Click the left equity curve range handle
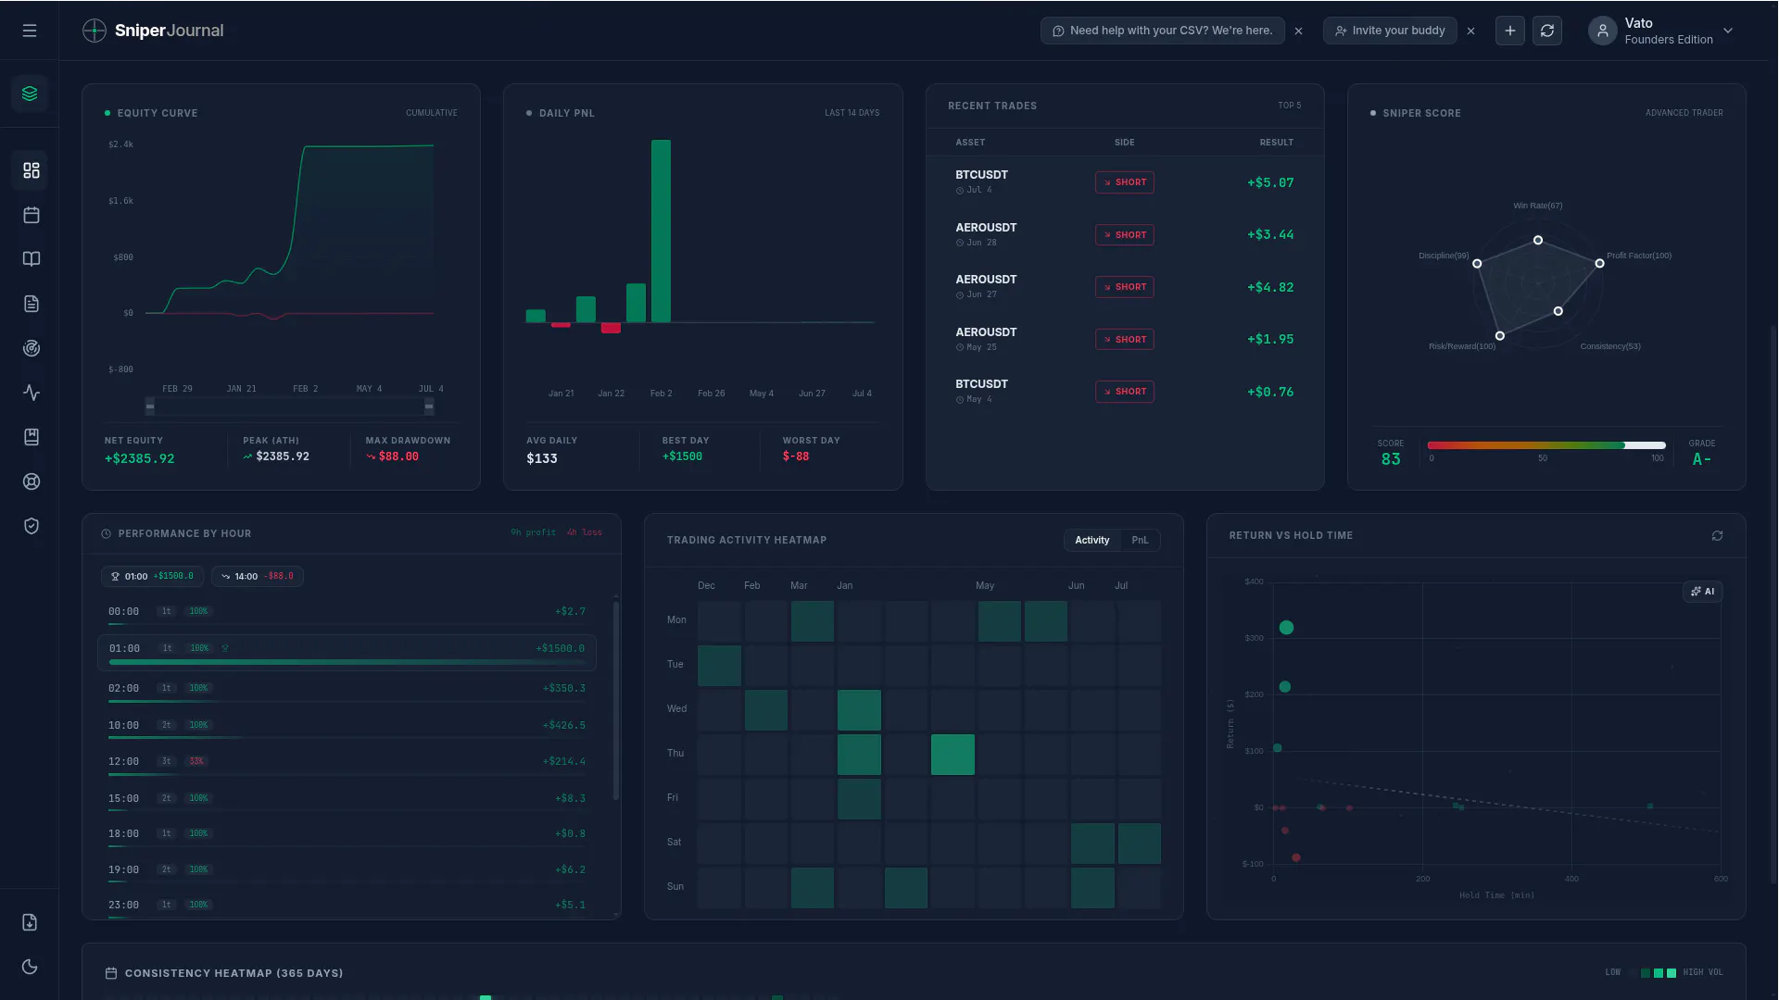Viewport: 1779px width, 1000px height. 150,406
